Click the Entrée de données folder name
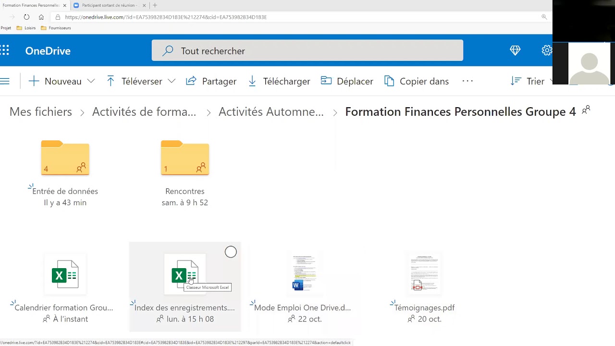Image resolution: width=615 pixels, height=346 pixels. point(65,191)
